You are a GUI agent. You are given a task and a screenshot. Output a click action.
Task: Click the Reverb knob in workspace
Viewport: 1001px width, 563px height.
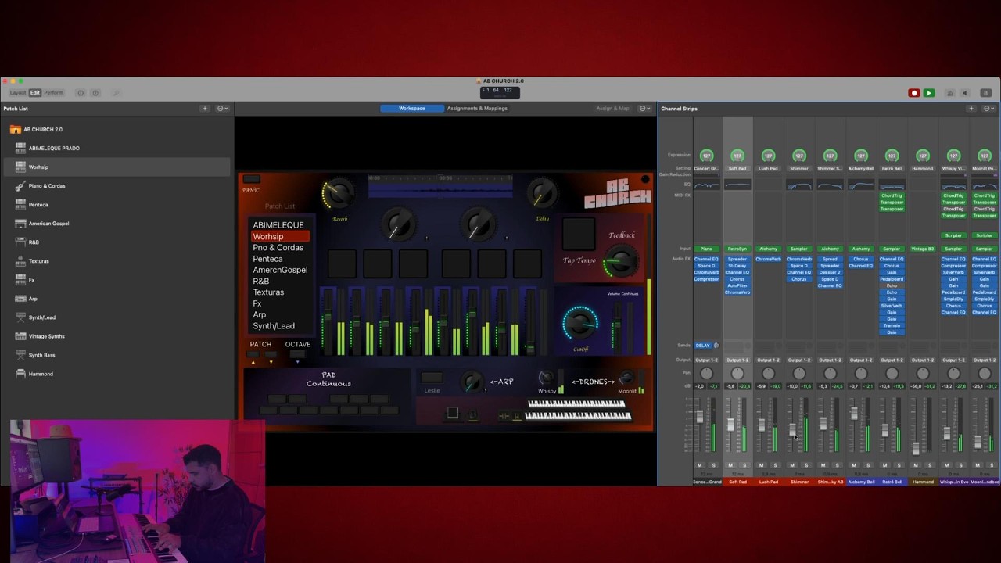[338, 194]
